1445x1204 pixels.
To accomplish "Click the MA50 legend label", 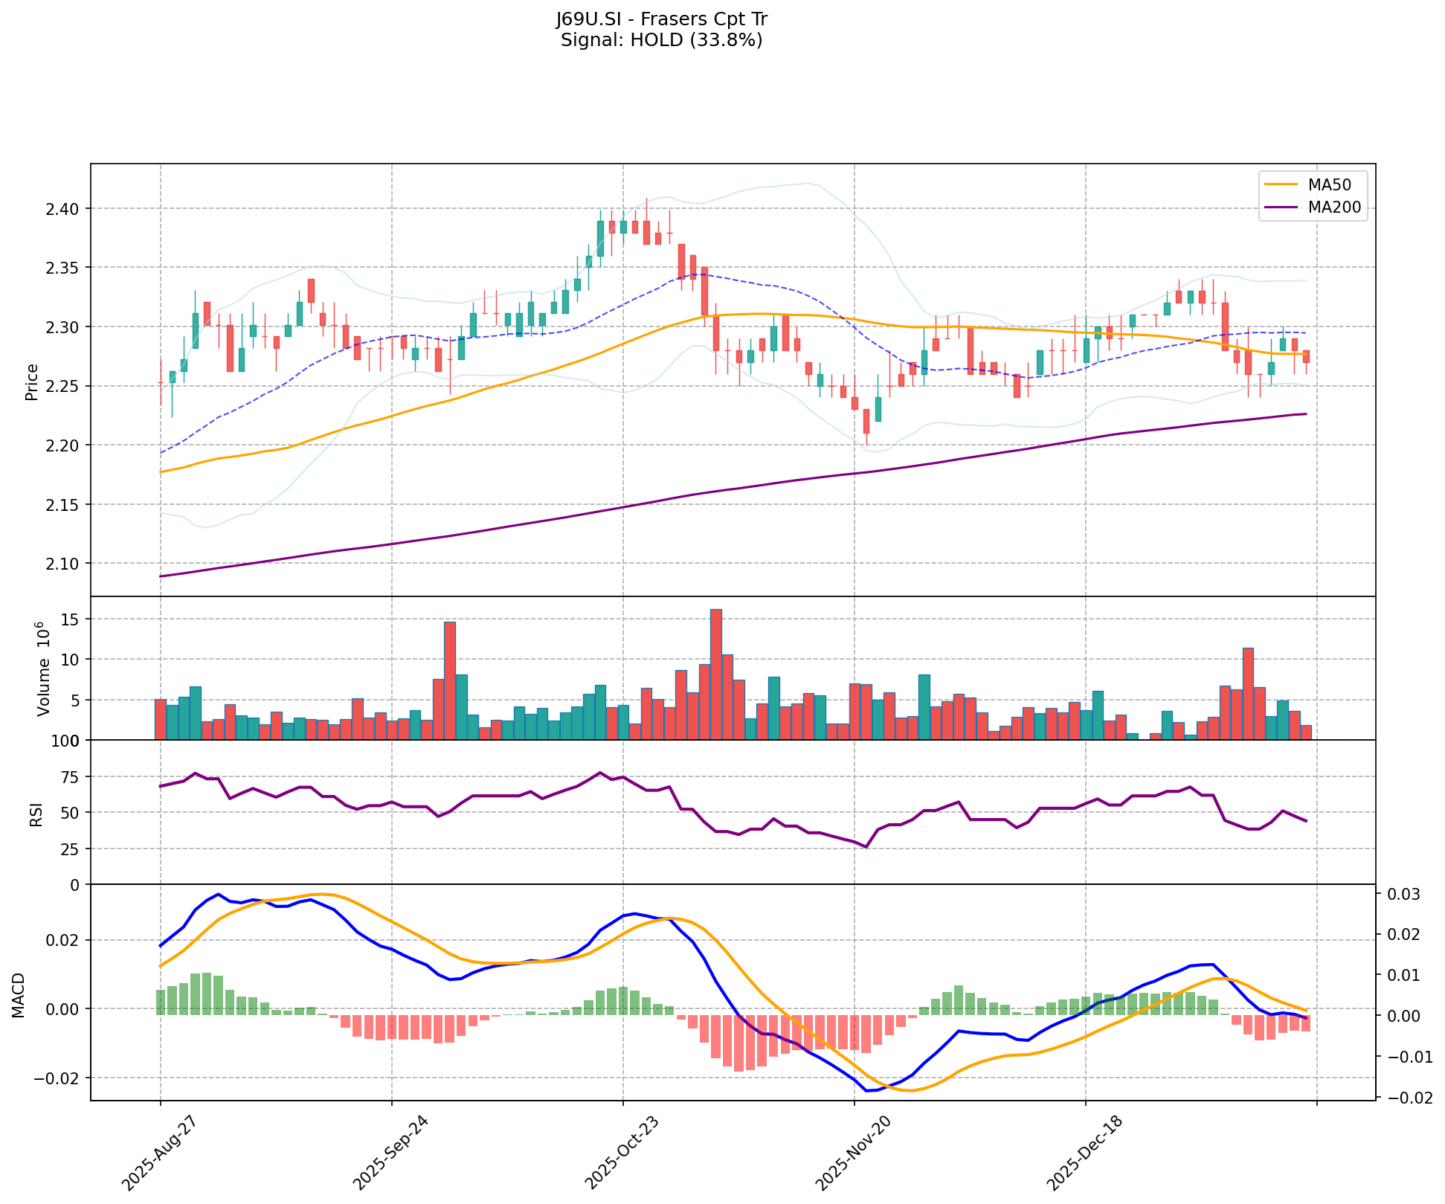I will (x=1329, y=184).
